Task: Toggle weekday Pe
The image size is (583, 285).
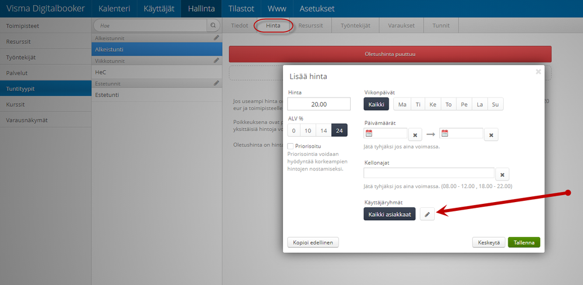Action: click(464, 105)
